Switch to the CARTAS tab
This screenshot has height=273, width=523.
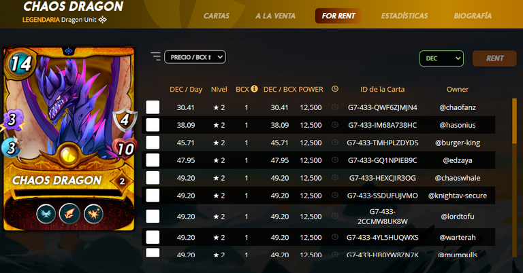coord(217,16)
